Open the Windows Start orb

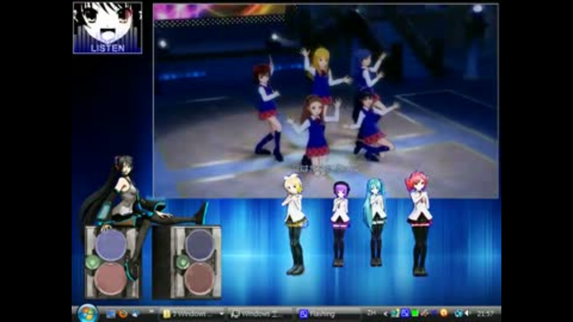(88, 313)
